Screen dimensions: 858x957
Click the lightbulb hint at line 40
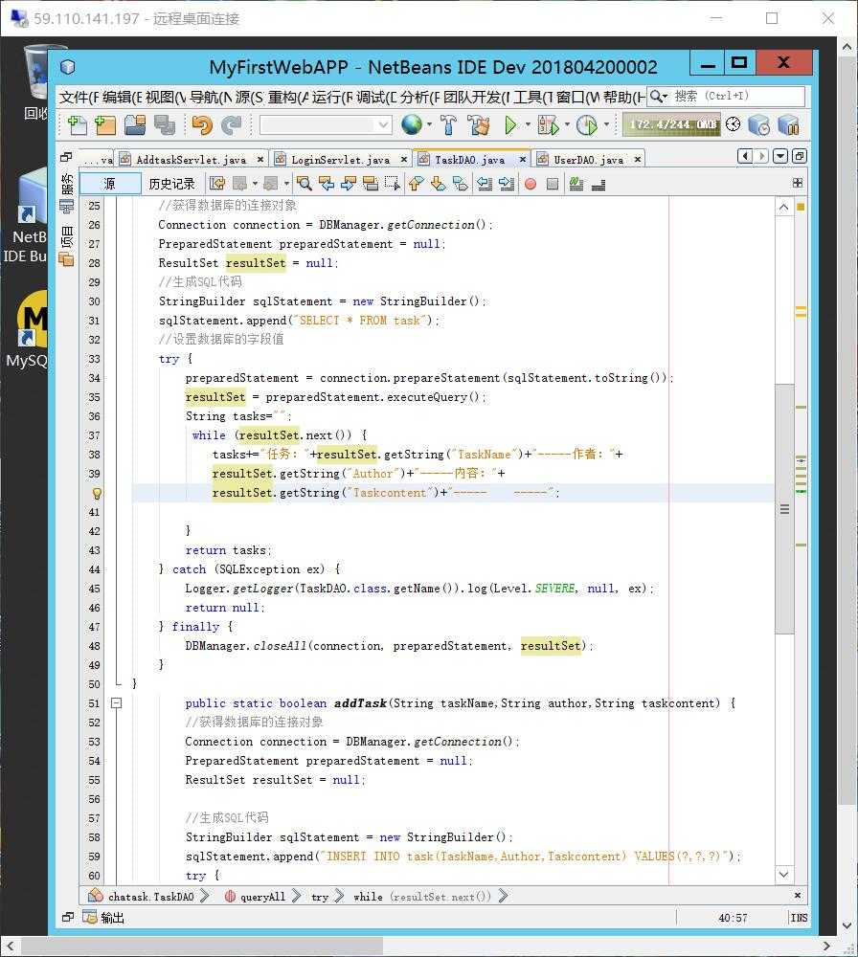pos(97,493)
